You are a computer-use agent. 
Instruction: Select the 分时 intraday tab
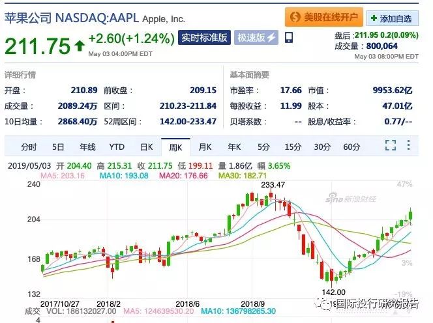[x=29, y=147]
